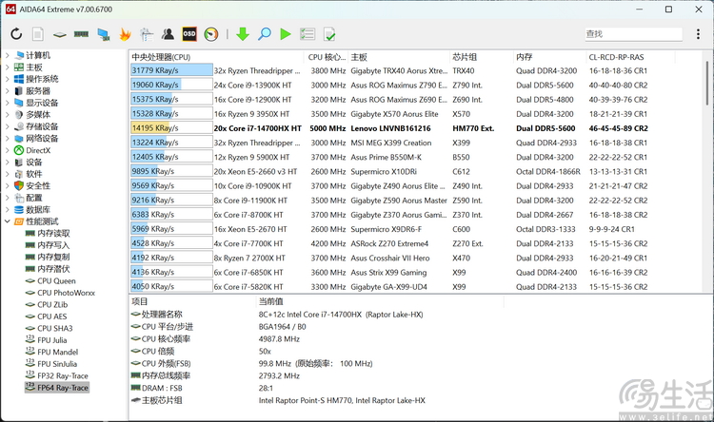Open the memory module toolbar icon
Viewport: 714px width, 422px height.
click(x=81, y=34)
